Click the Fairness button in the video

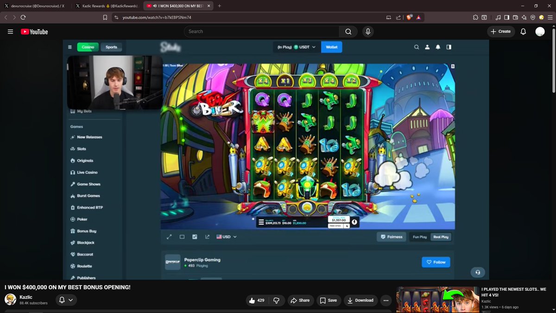392,236
